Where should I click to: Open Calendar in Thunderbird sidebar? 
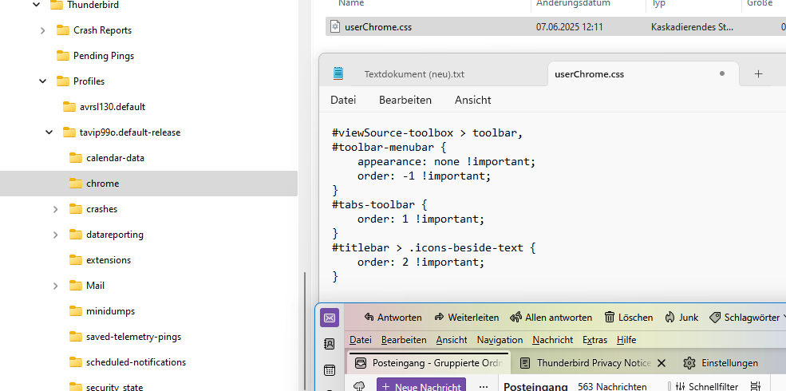point(330,370)
